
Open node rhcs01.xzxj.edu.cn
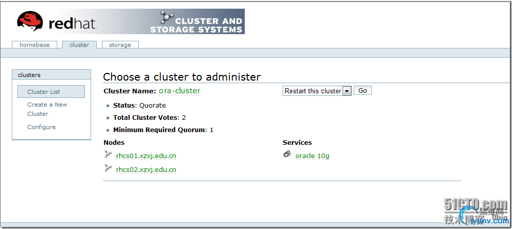coord(146,156)
